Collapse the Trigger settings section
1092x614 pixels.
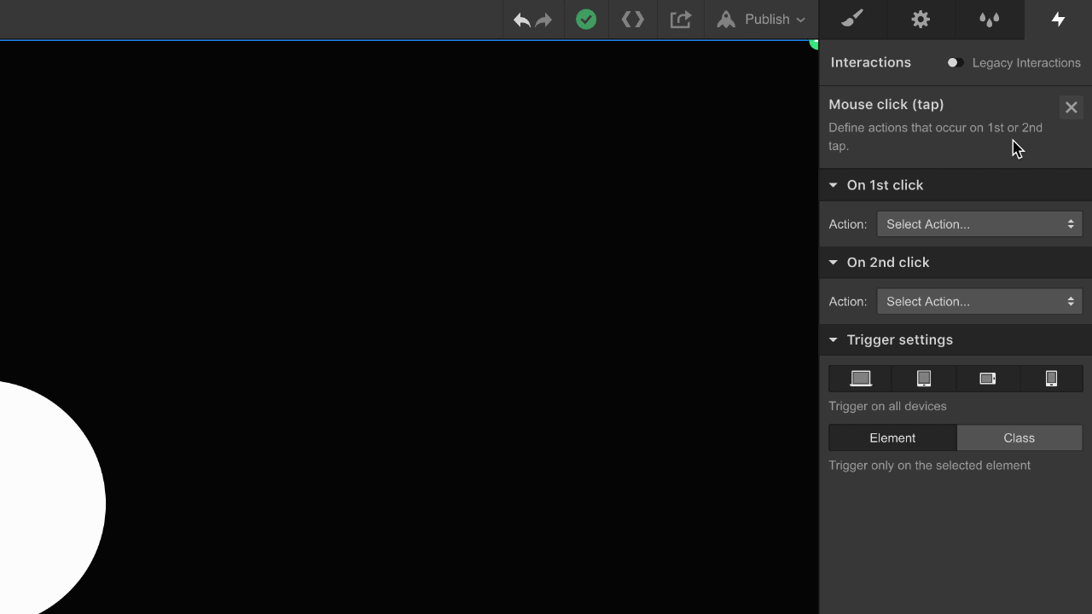click(955, 340)
